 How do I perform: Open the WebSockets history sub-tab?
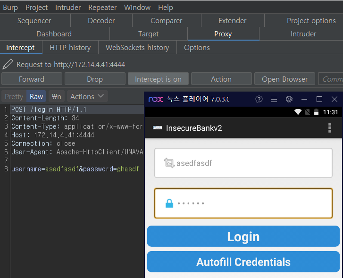(x=137, y=48)
